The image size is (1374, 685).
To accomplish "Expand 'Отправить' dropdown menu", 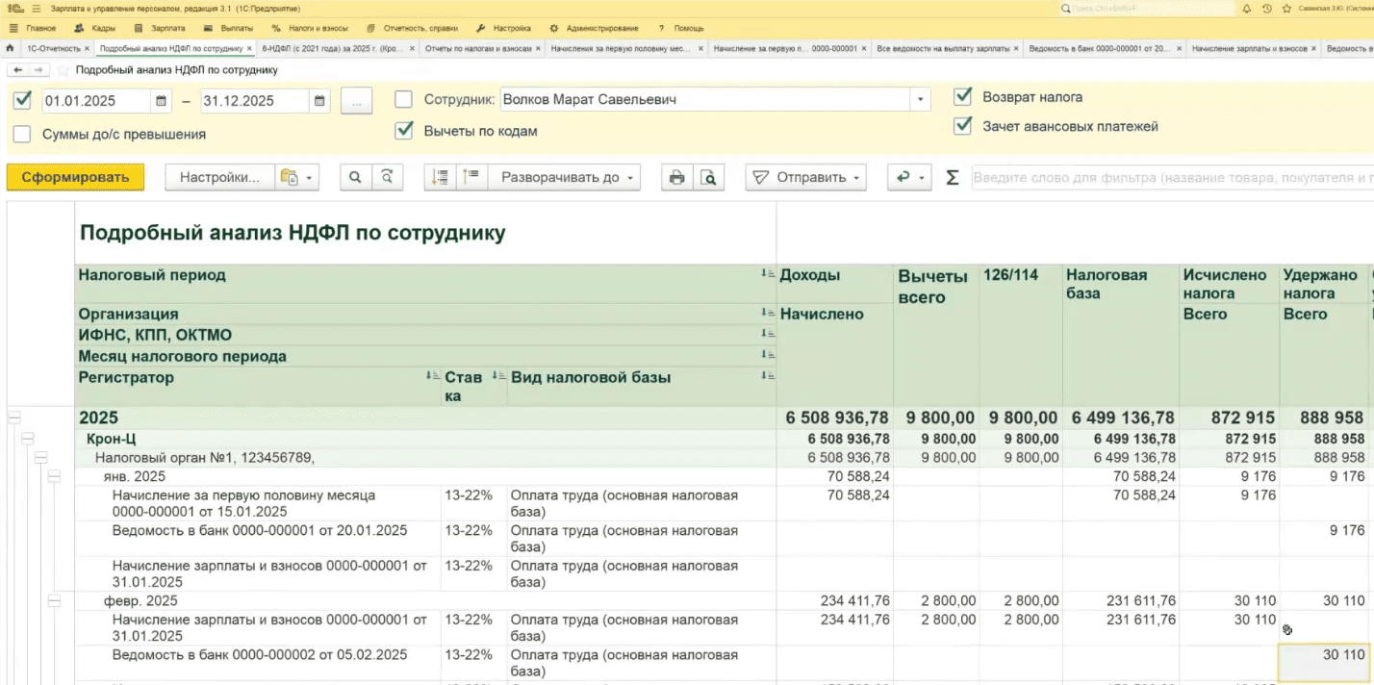I will coord(806,178).
